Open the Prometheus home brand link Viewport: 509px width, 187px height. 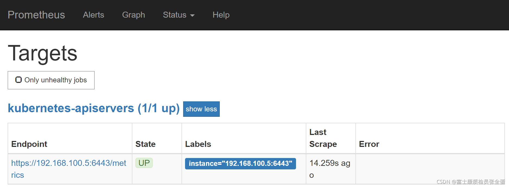[x=36, y=15]
